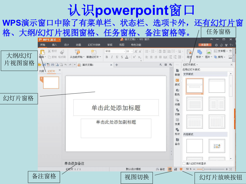
Task: Toggle Superscript (X²) formatting
Action: (x=134, y=57)
